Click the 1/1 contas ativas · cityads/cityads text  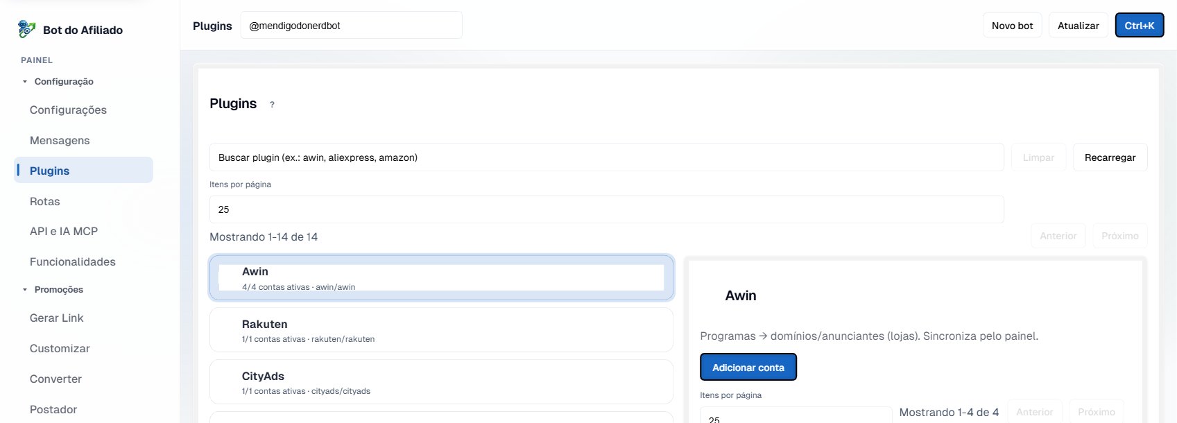coord(306,391)
